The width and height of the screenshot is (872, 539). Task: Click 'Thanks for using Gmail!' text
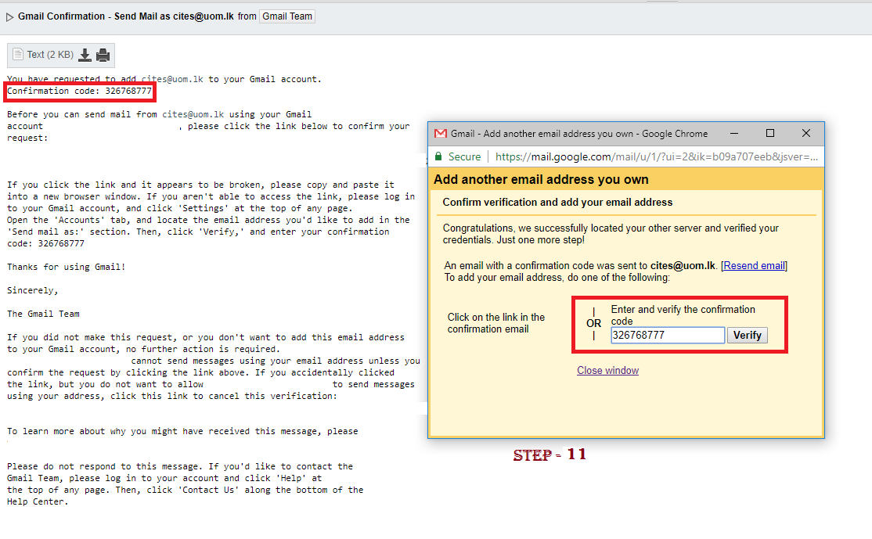tap(67, 268)
